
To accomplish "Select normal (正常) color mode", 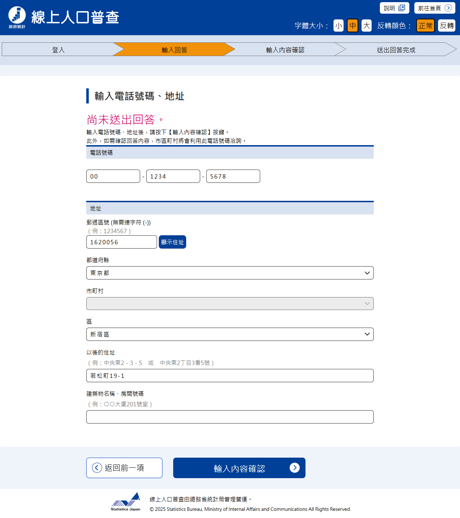I will pos(425,26).
